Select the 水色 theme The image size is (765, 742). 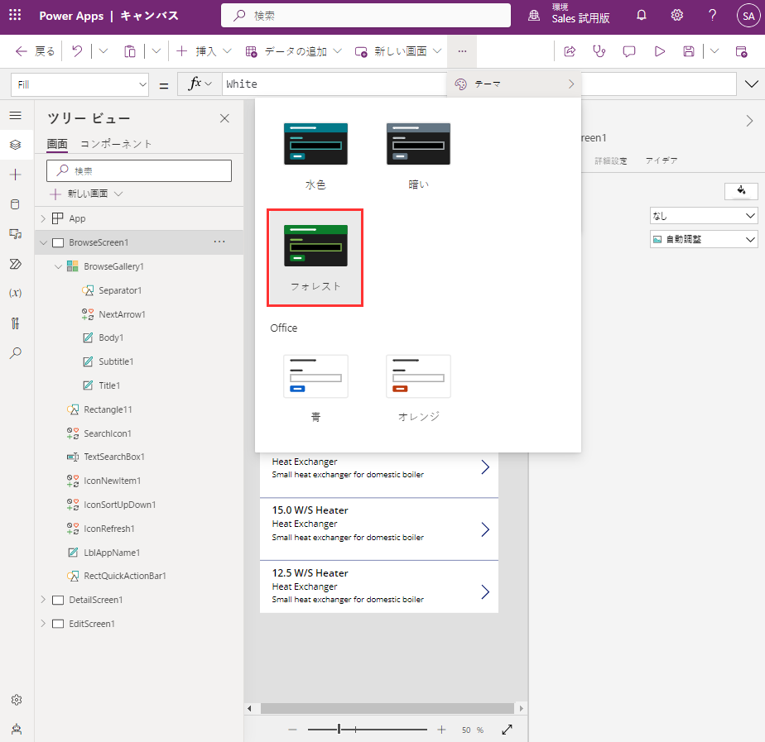point(315,156)
